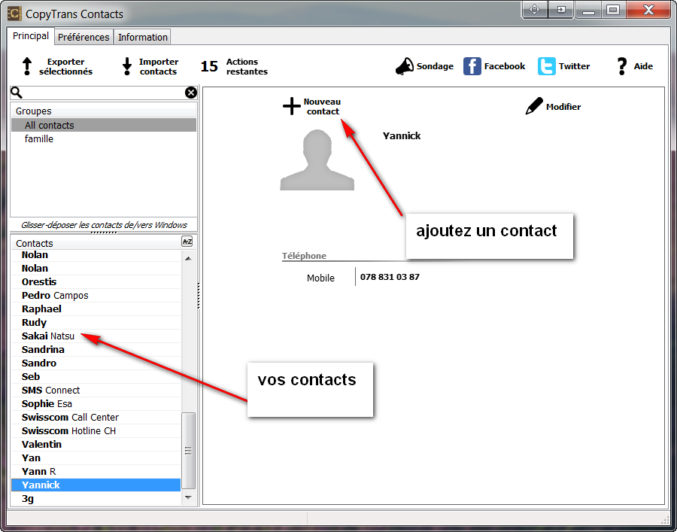
Task: Click the Aide question mark icon
Action: pos(621,66)
